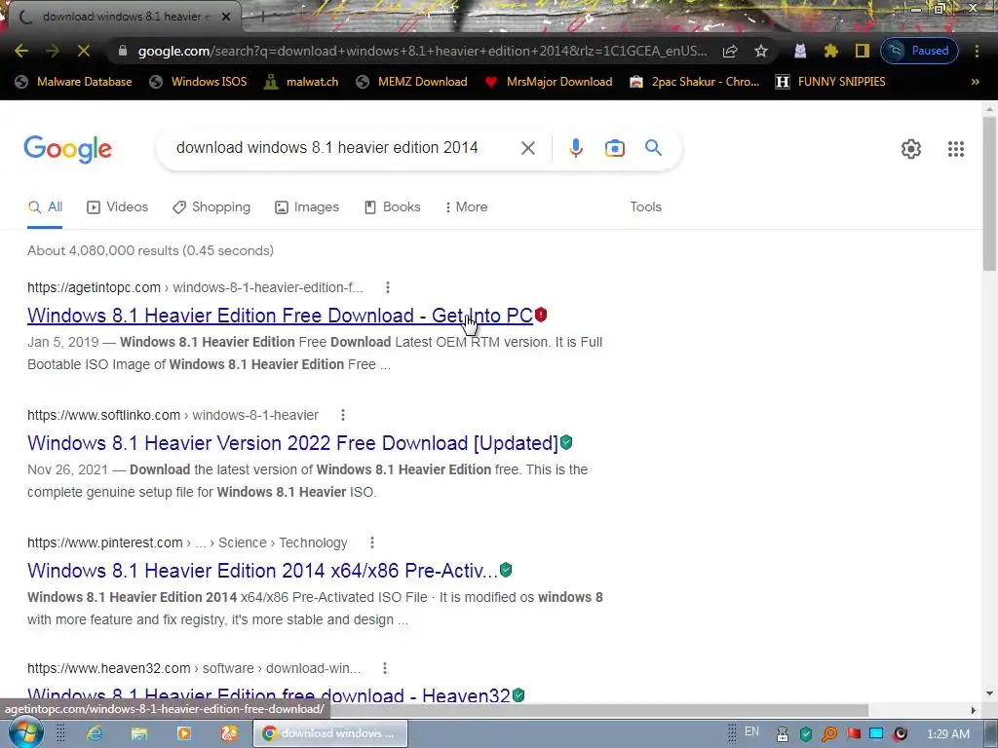Click the 1:29 AM clock
Screen dimensions: 998x748
pos(947,734)
